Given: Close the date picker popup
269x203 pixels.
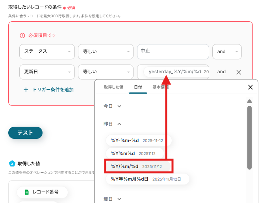Looking at the screenshot, I should tap(250, 87).
